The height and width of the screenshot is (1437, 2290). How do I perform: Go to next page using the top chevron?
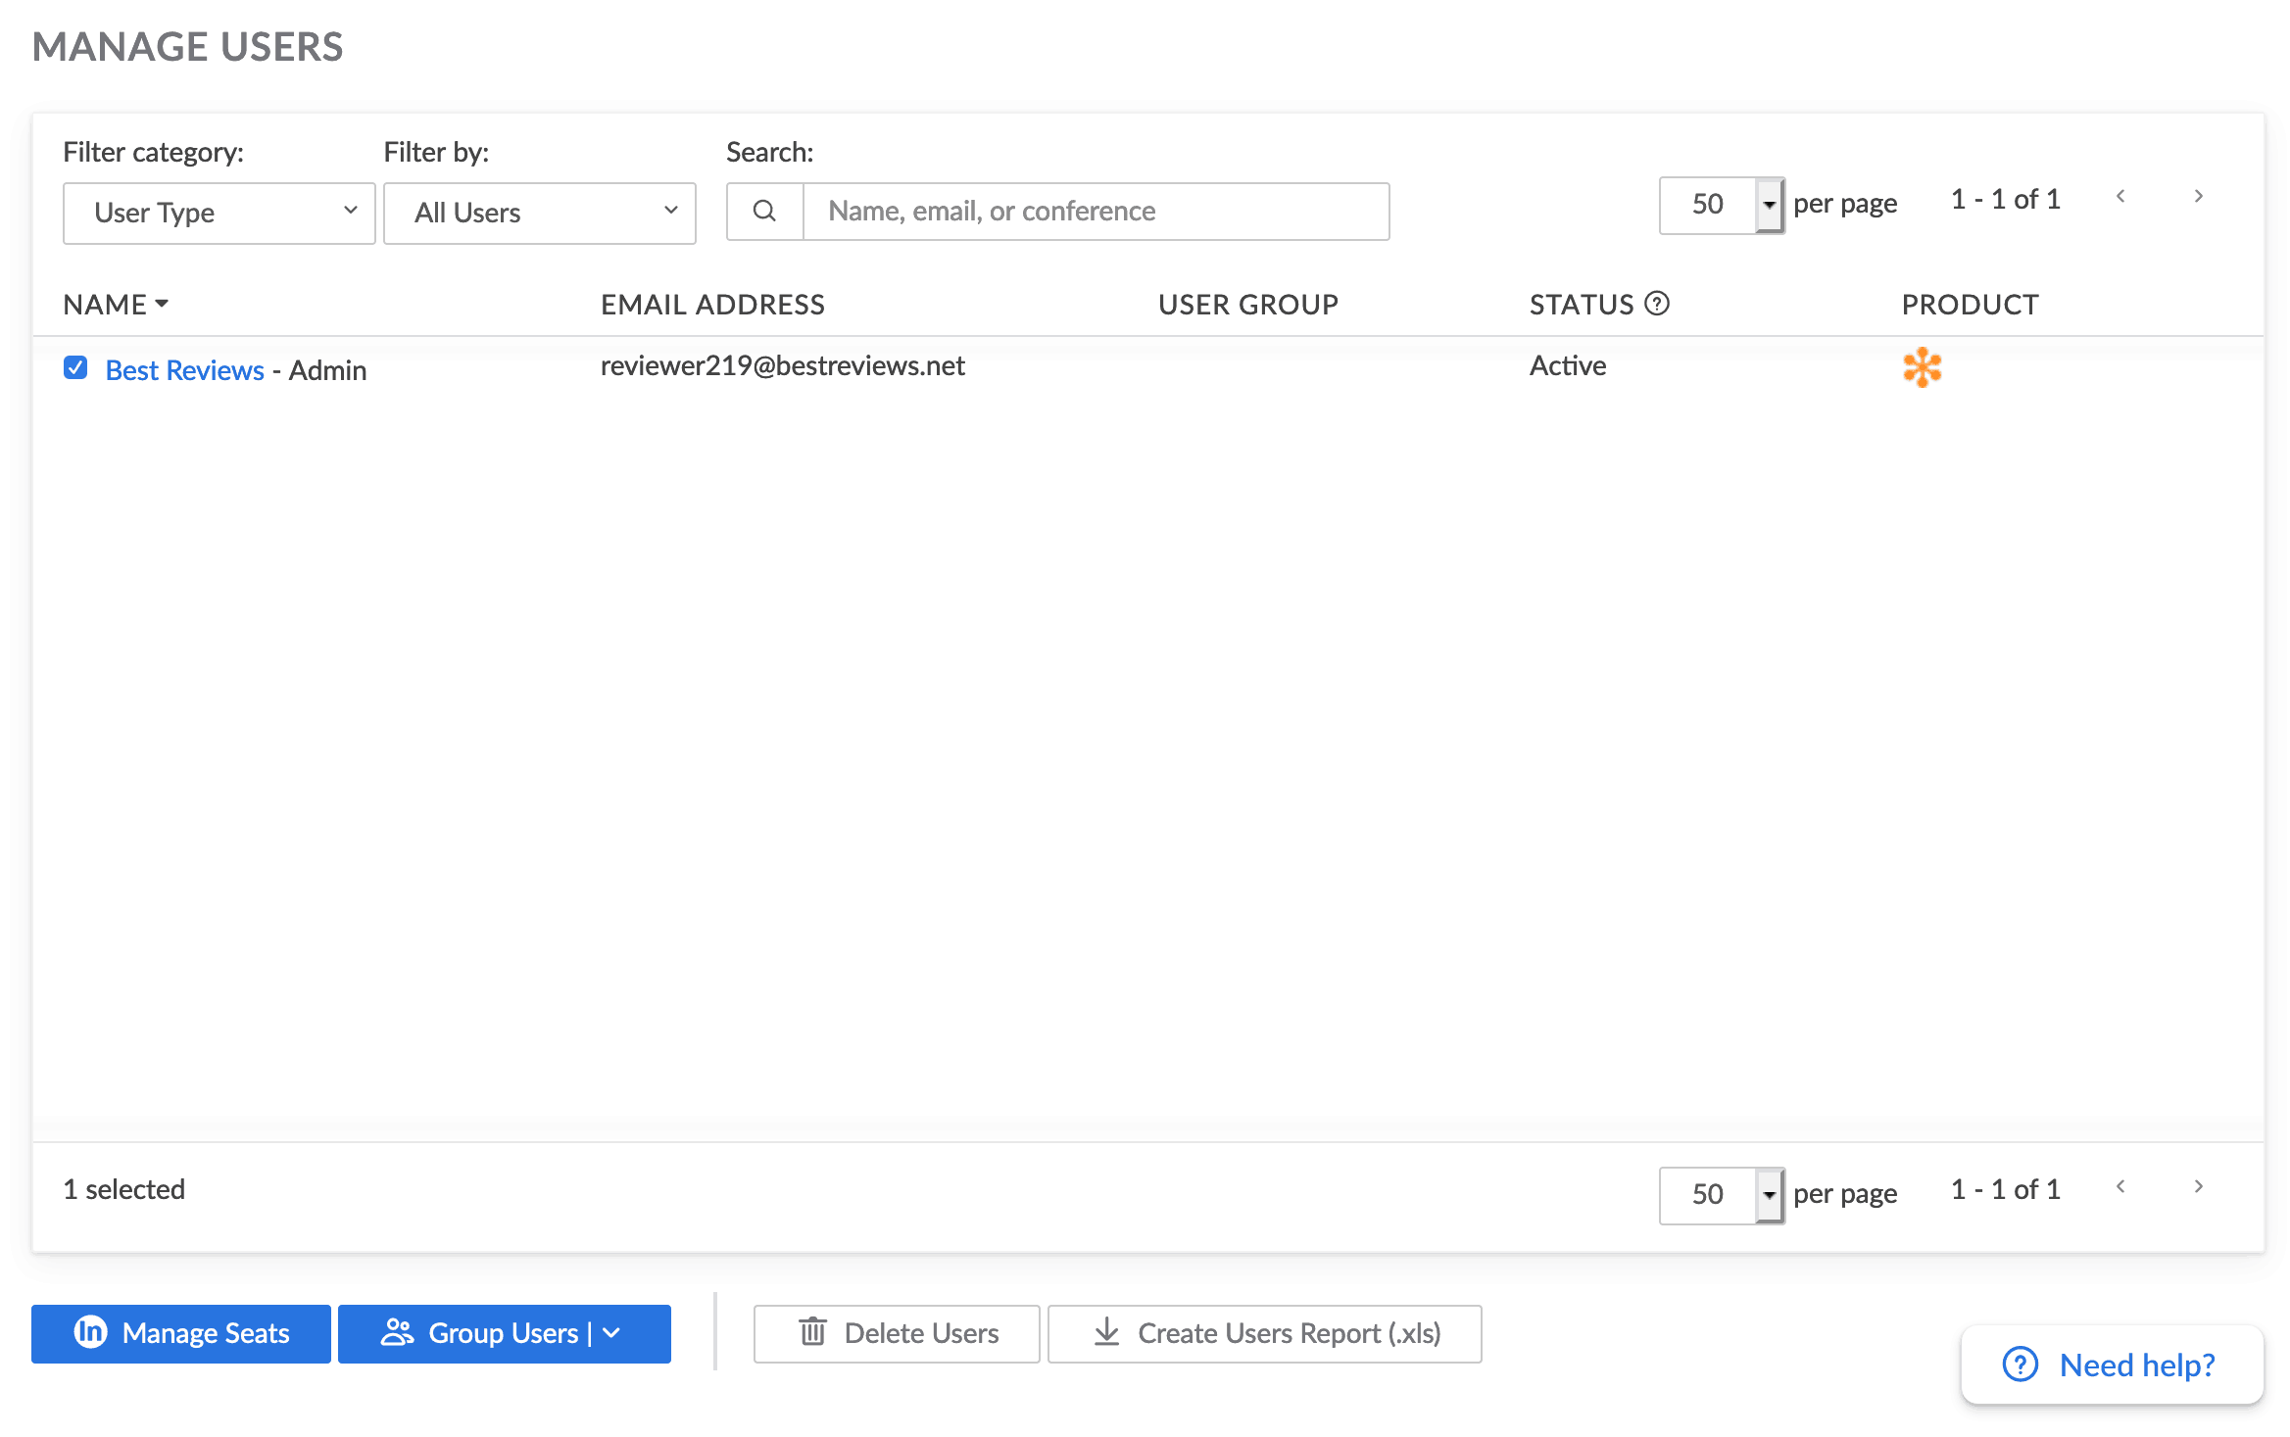coord(2198,196)
